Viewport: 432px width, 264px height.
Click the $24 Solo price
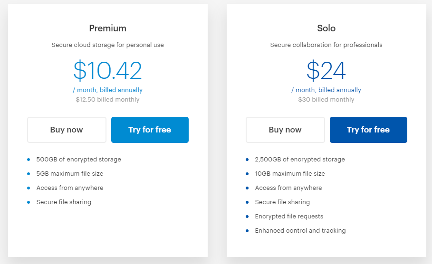(x=326, y=70)
